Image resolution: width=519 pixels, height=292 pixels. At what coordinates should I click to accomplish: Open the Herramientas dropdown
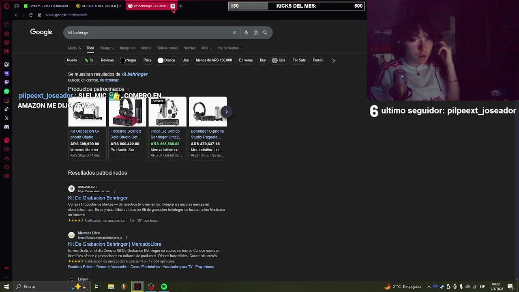pos(229,48)
